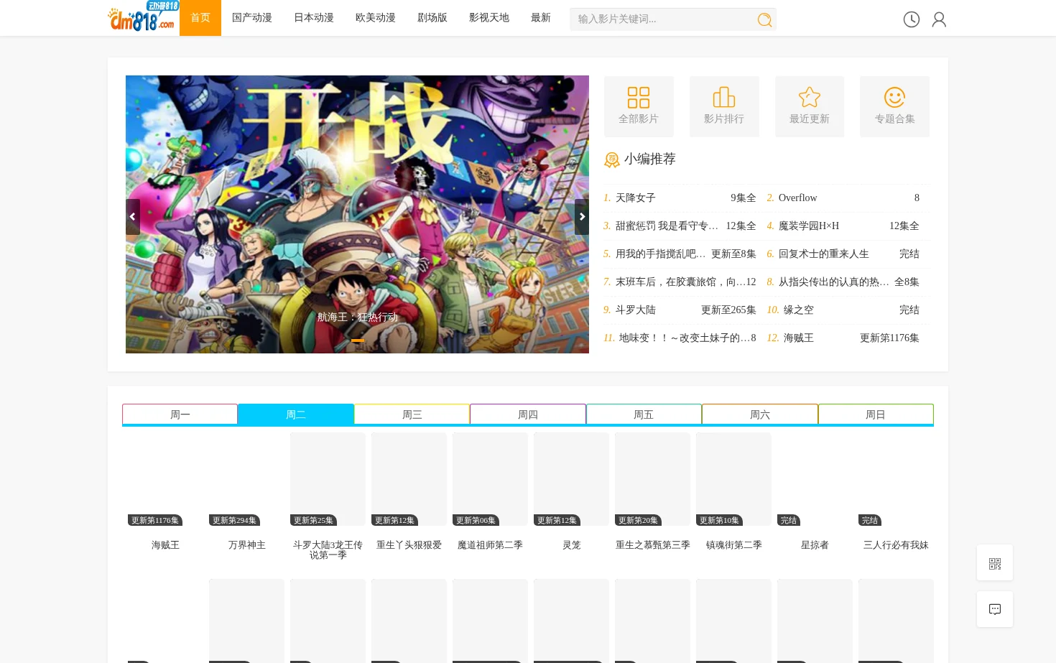Click the search magnifier icon
The height and width of the screenshot is (663, 1056).
tap(764, 19)
